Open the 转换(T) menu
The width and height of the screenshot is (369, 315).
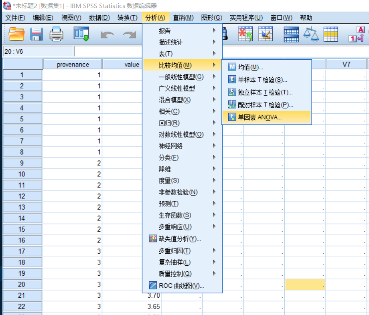(x=127, y=18)
